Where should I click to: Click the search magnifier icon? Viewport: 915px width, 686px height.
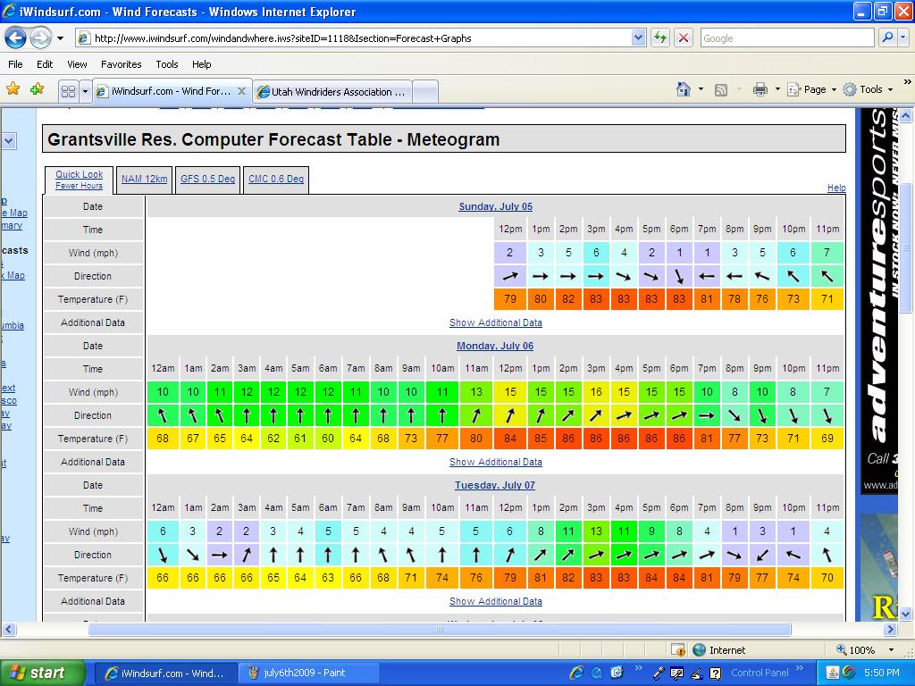point(886,38)
